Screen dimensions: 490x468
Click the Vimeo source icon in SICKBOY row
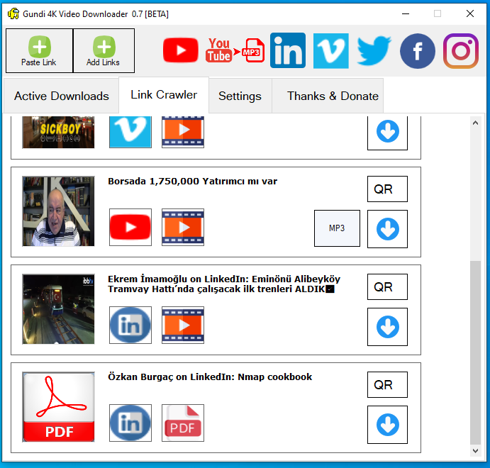[130, 132]
